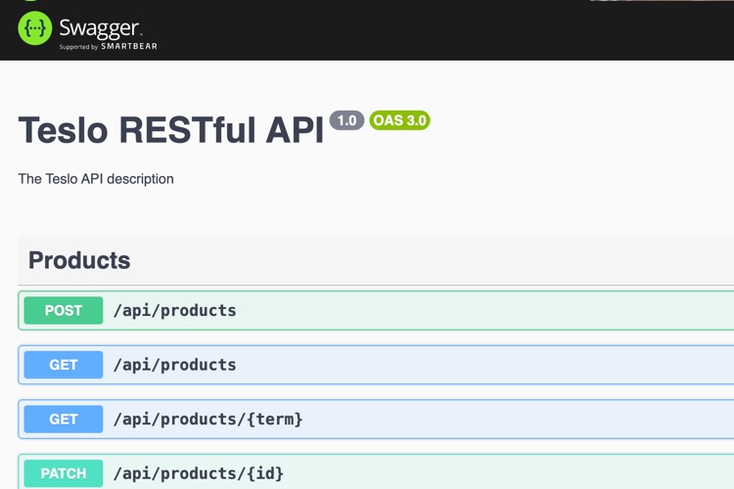Click the Swagger wordmark text
734x489 pixels.
(101, 26)
